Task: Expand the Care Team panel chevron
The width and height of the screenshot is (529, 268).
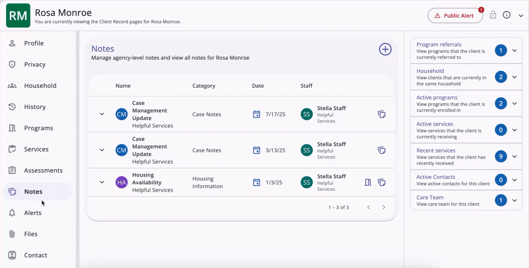Action: 515,200
